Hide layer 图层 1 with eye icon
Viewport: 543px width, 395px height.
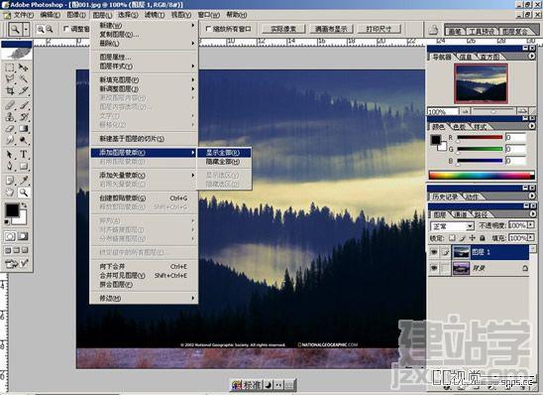[x=434, y=252]
